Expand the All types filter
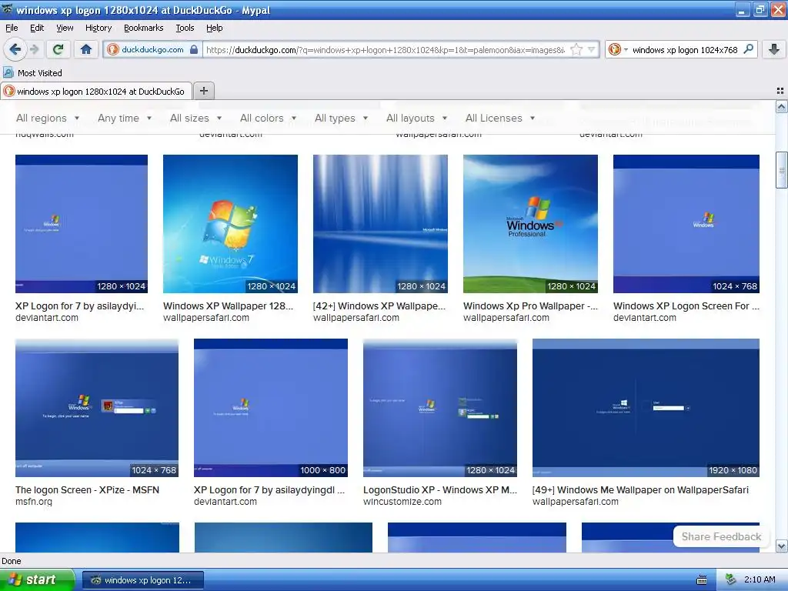 pos(341,118)
